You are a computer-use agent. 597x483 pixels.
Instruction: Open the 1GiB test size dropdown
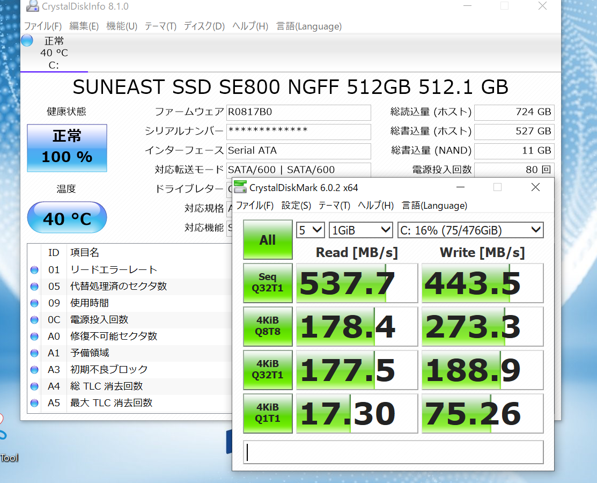360,230
